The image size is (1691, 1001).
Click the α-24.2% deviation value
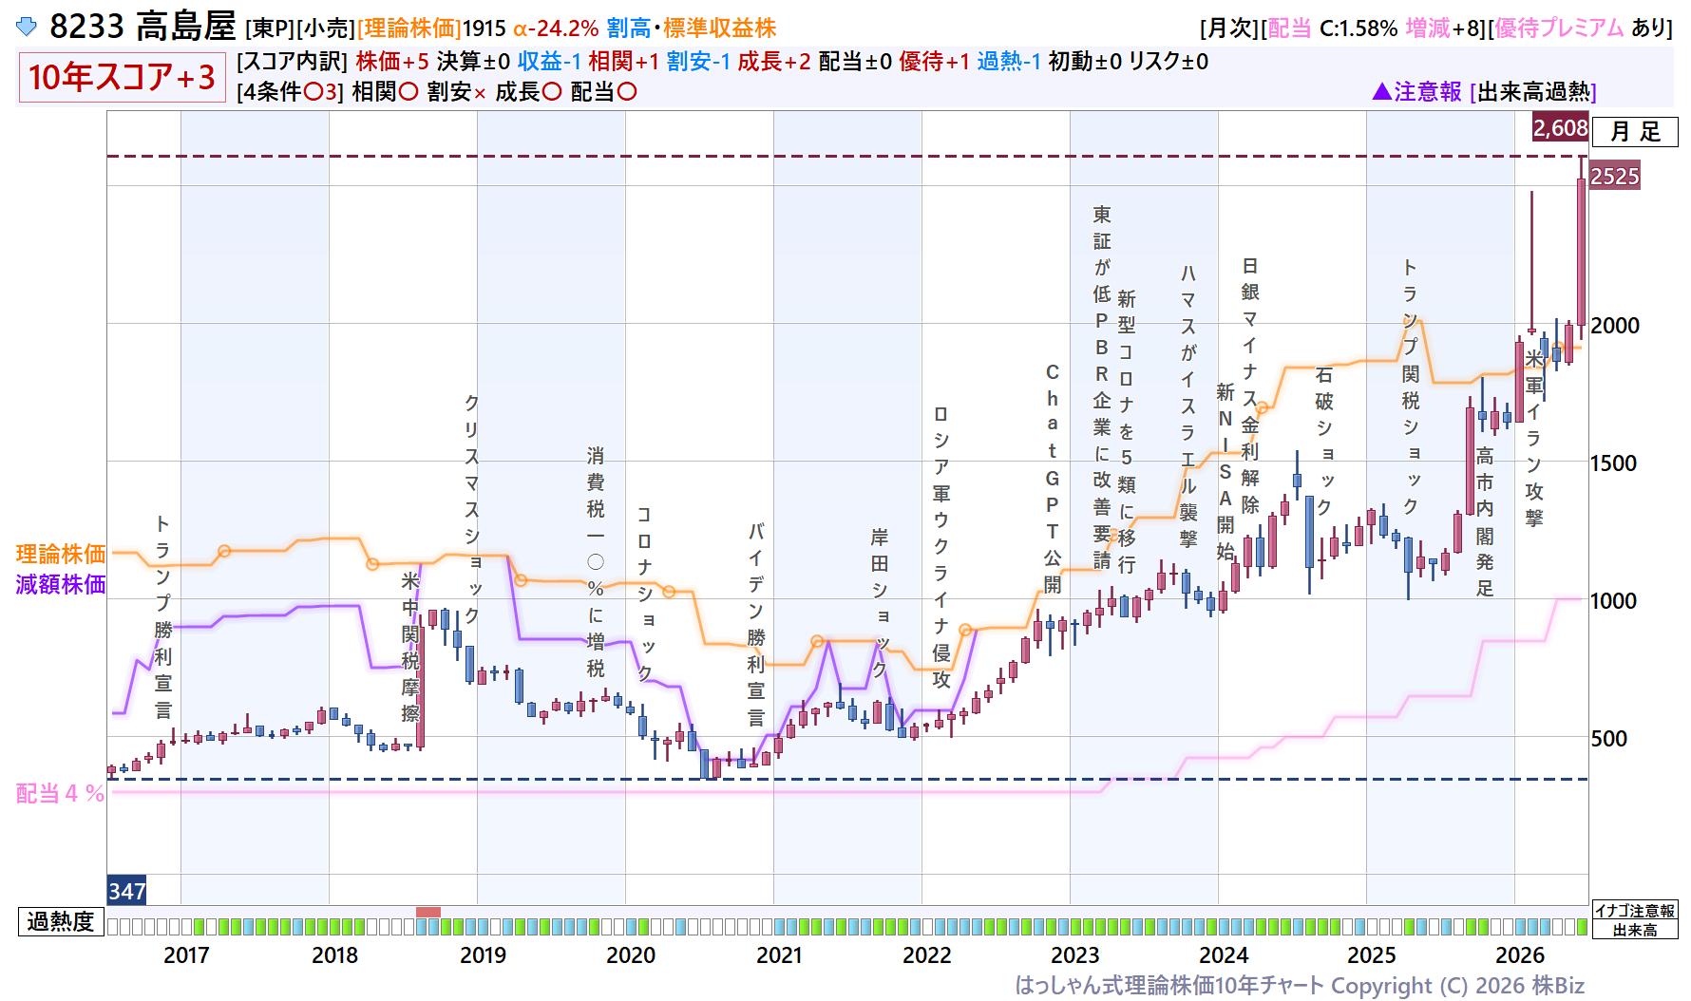coord(557,28)
